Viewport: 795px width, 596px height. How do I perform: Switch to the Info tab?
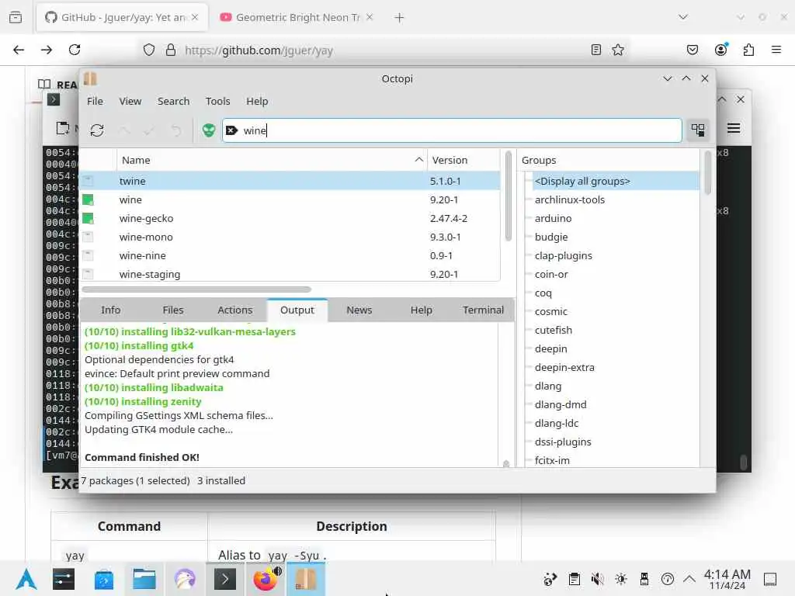pyautogui.click(x=110, y=310)
